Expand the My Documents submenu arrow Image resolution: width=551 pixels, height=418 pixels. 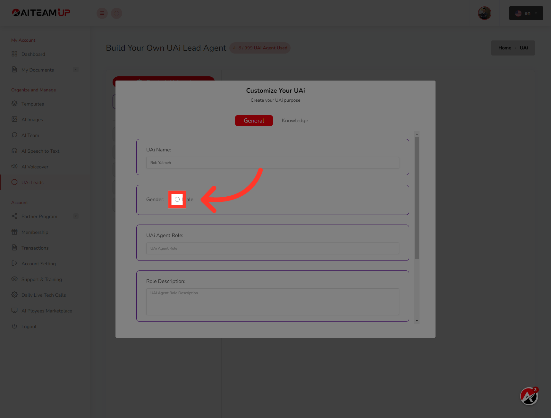(76, 70)
